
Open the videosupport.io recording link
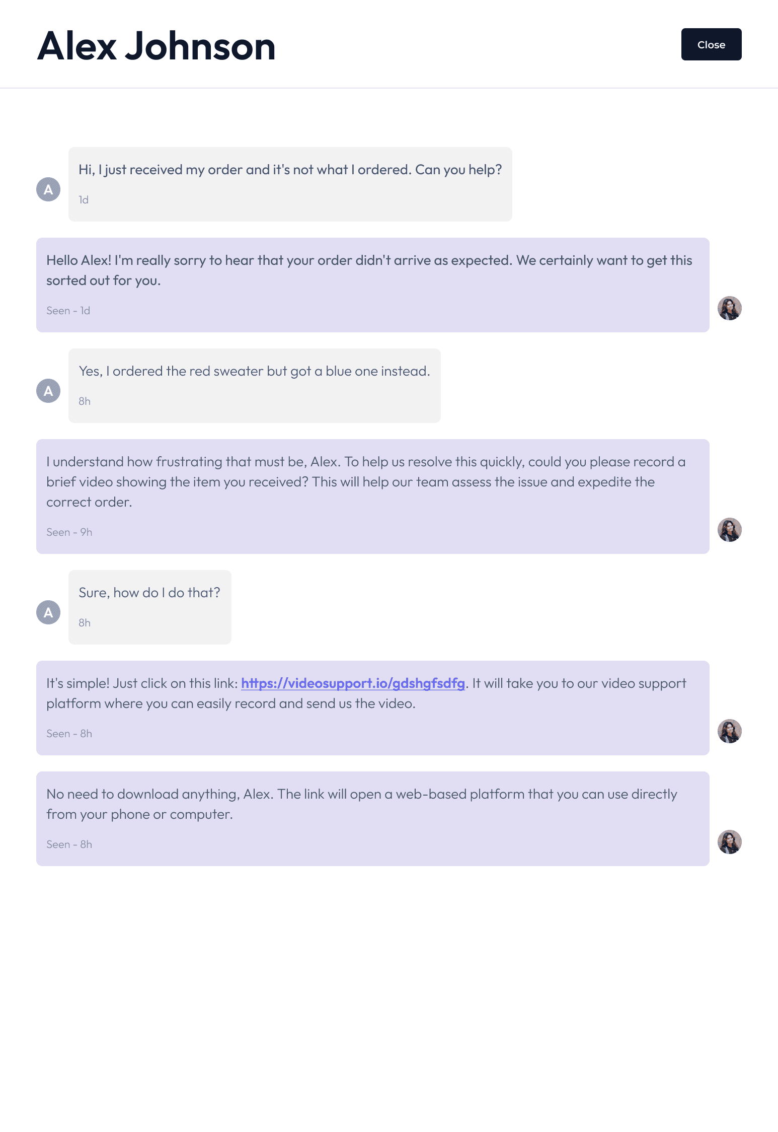[352, 683]
